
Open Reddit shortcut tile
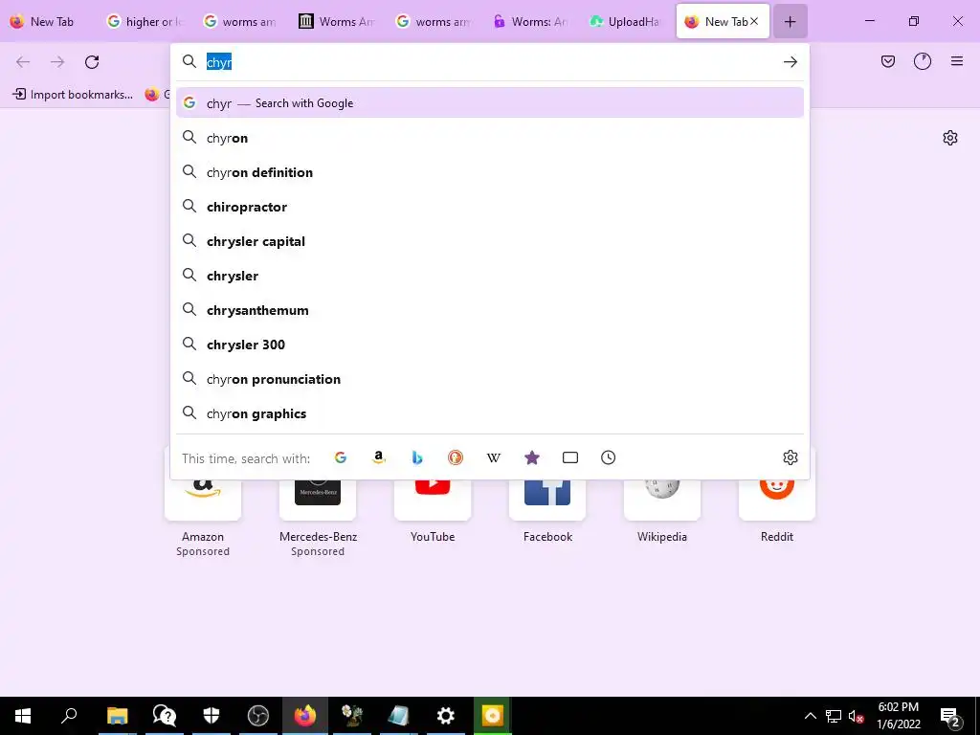[777, 501]
